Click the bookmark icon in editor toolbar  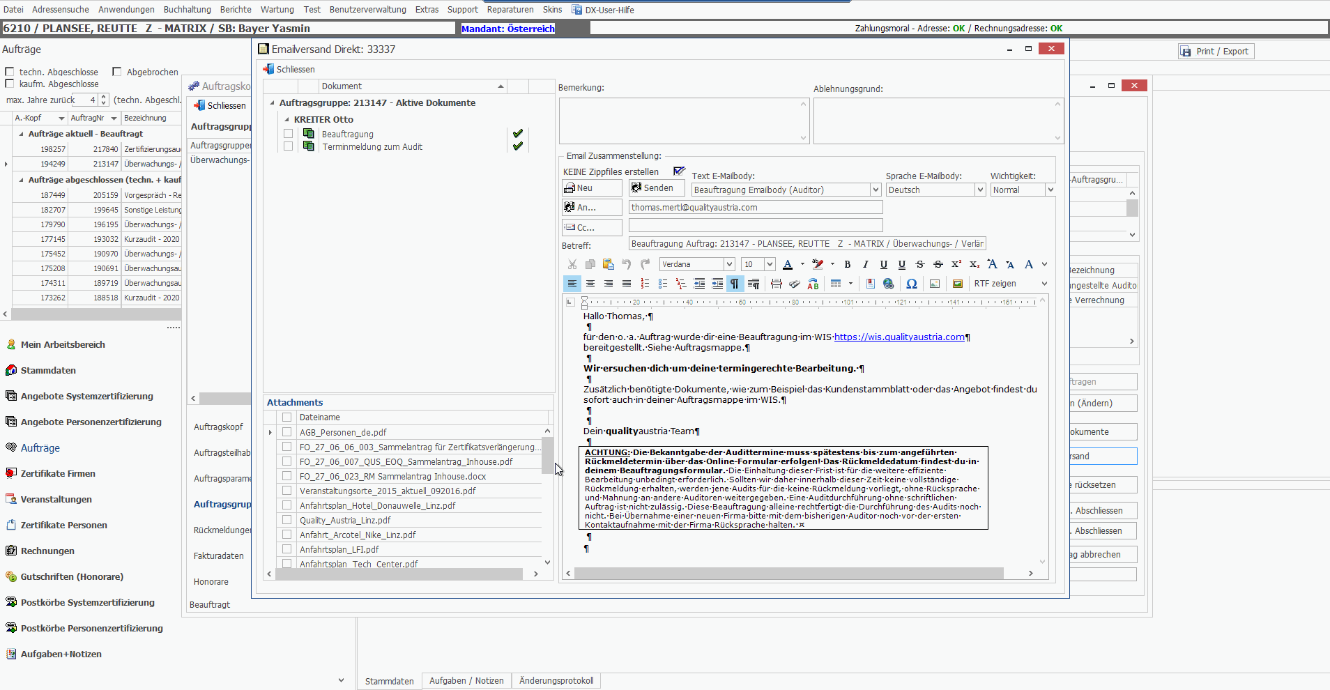(x=870, y=284)
